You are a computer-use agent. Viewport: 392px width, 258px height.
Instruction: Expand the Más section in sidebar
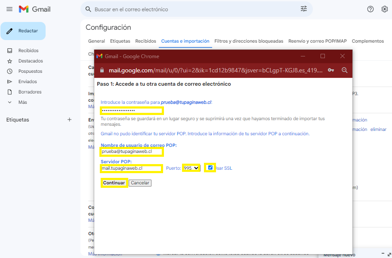[22, 102]
